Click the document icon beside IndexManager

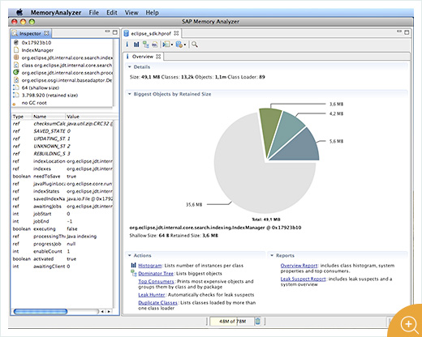pos(16,50)
